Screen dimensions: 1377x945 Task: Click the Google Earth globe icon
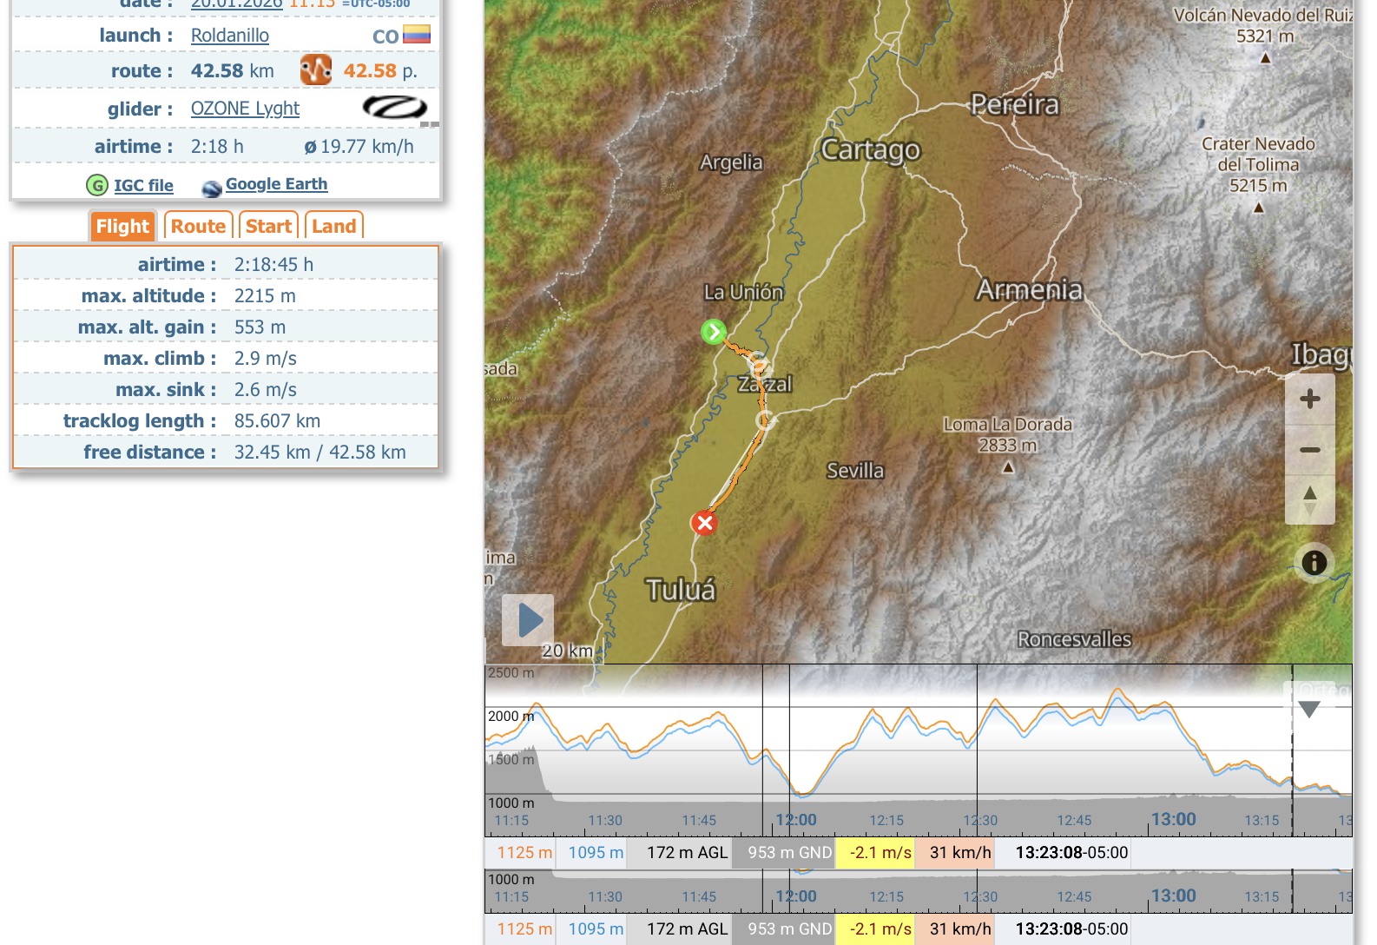coord(212,188)
